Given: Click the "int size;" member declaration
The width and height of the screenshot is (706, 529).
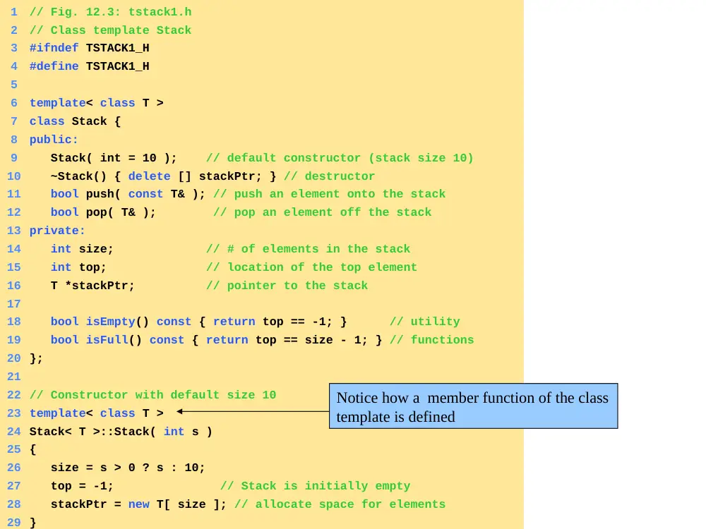Looking at the screenshot, I should [x=82, y=249].
